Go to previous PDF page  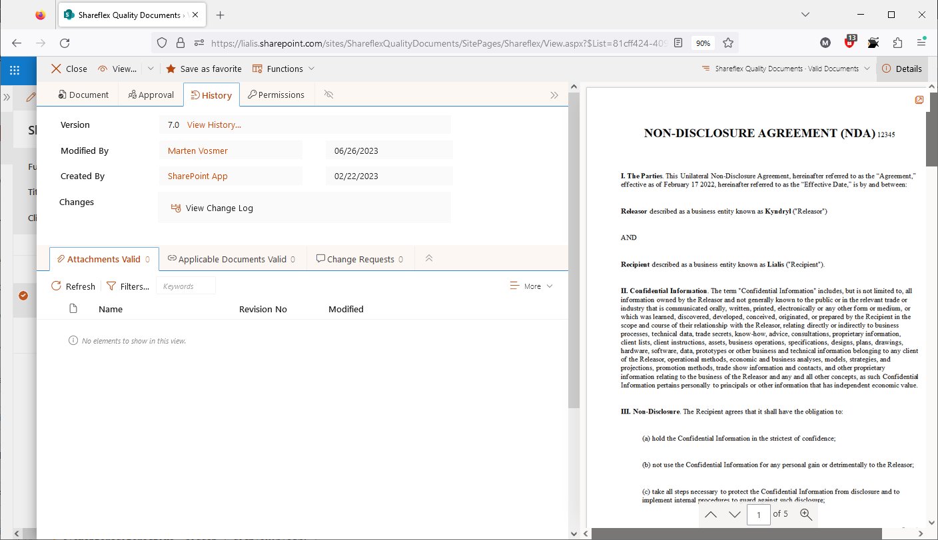pos(711,514)
